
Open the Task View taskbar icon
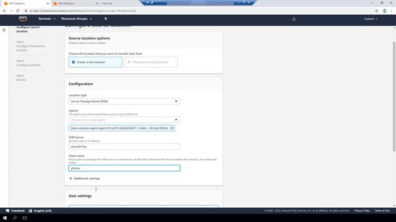[x=25, y=218]
